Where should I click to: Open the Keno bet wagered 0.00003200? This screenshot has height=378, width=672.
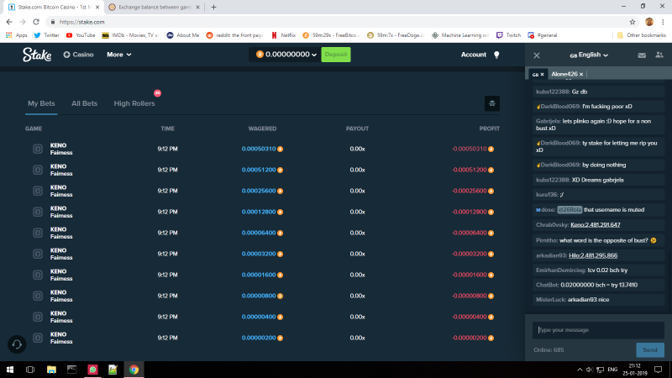(262, 254)
